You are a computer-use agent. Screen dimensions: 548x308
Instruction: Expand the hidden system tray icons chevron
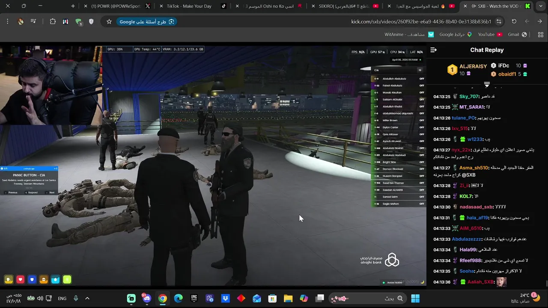[87, 298]
